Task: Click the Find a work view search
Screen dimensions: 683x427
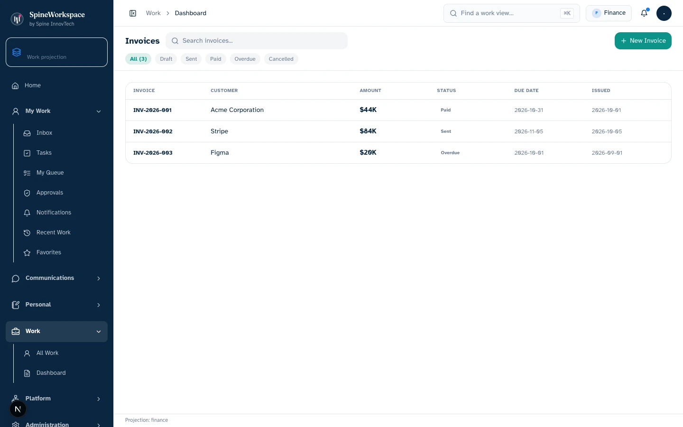Action: pyautogui.click(x=512, y=13)
